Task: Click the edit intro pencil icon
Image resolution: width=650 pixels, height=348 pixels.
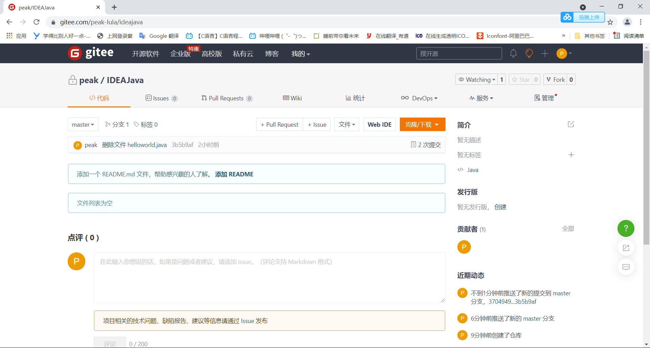Action: coord(571,124)
